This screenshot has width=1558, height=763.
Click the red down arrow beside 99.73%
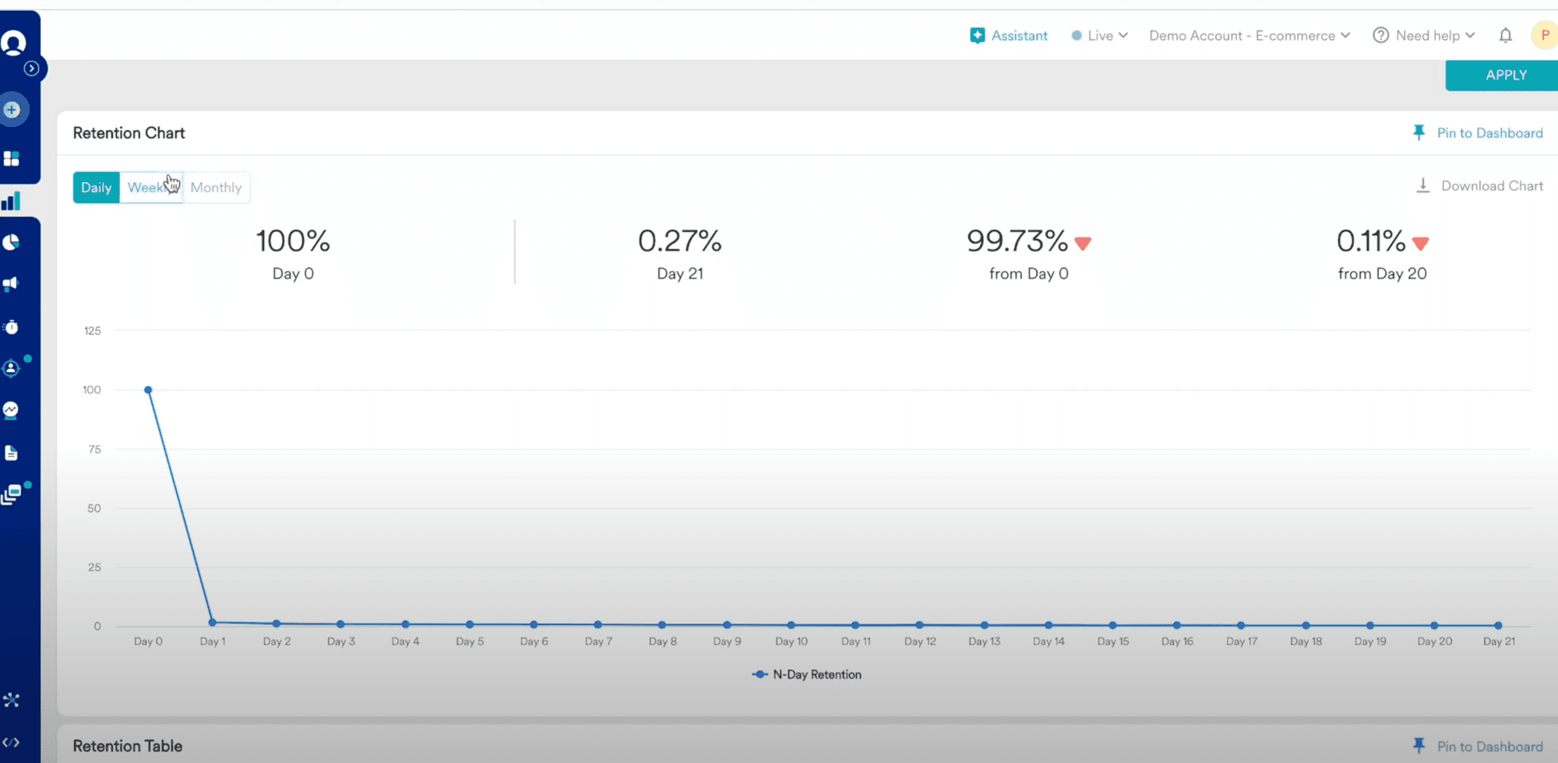(x=1083, y=244)
